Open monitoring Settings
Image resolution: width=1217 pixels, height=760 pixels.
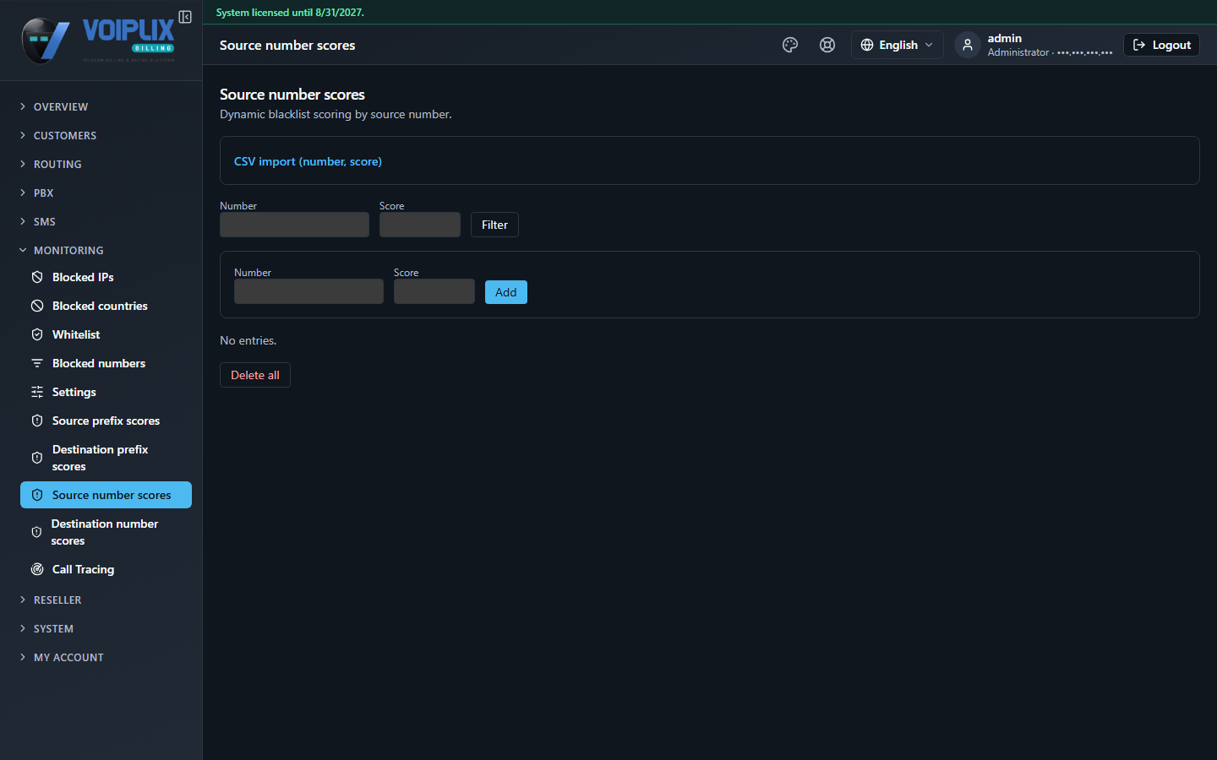[x=106, y=392]
